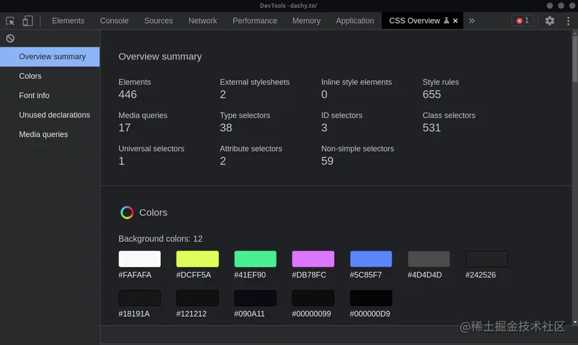Open the Sources tab
This screenshot has height=345, width=578.
(158, 20)
